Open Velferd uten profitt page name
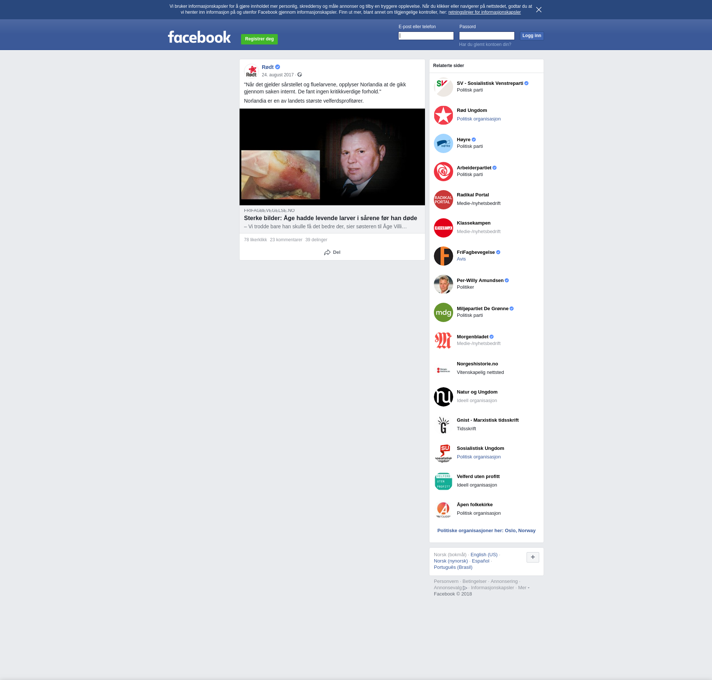Viewport: 712px width, 680px height. [x=478, y=477]
